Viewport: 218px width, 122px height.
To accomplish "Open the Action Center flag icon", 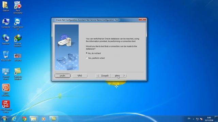I will (201, 119).
